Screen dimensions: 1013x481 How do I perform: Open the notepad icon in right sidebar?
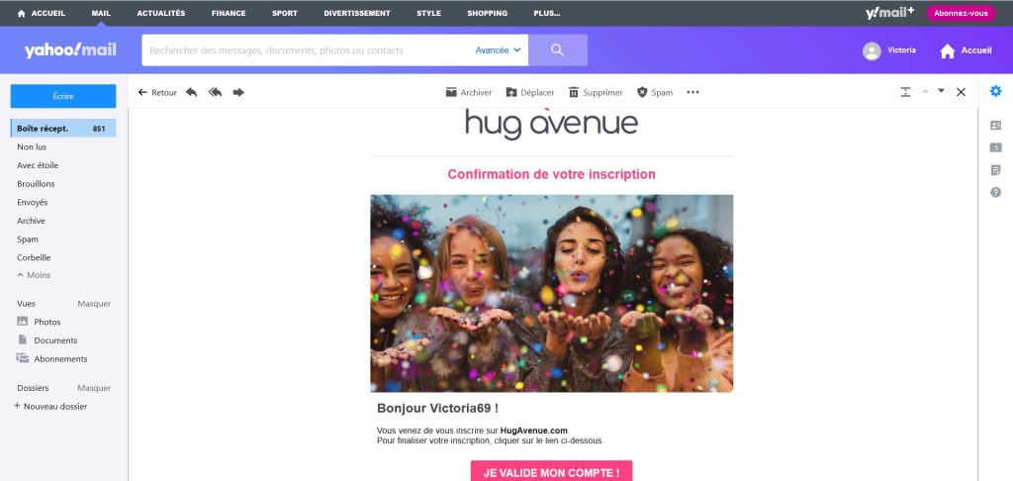click(x=995, y=170)
